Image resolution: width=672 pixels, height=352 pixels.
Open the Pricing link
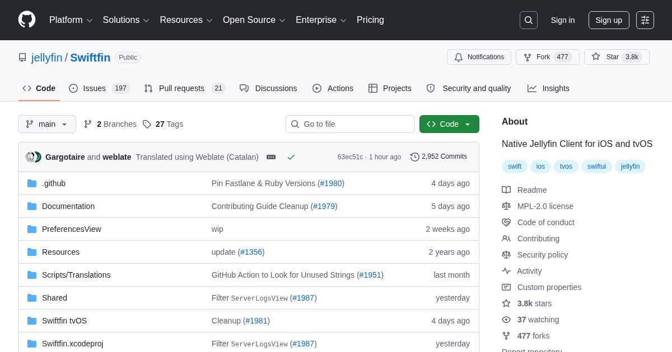pyautogui.click(x=370, y=20)
